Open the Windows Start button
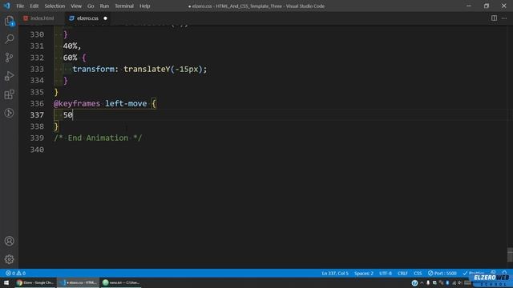The image size is (513, 288). [6, 282]
